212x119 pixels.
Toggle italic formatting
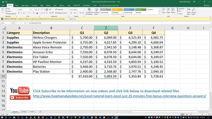pyautogui.click(x=21, y=13)
